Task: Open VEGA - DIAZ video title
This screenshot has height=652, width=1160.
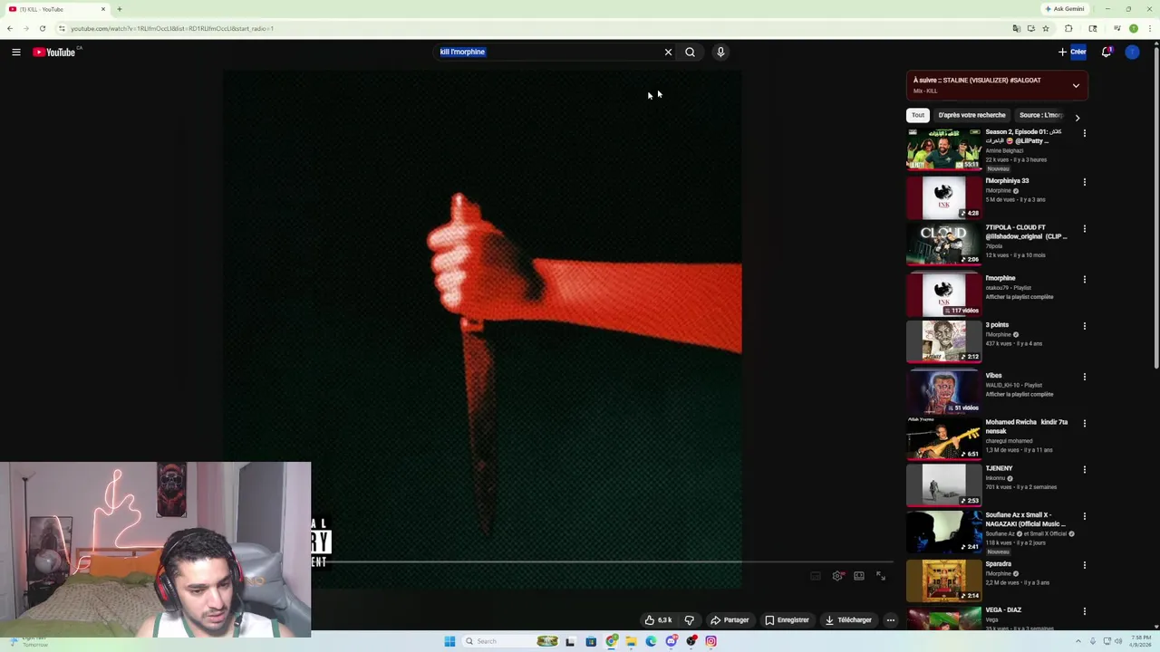Action: [x=1003, y=610]
